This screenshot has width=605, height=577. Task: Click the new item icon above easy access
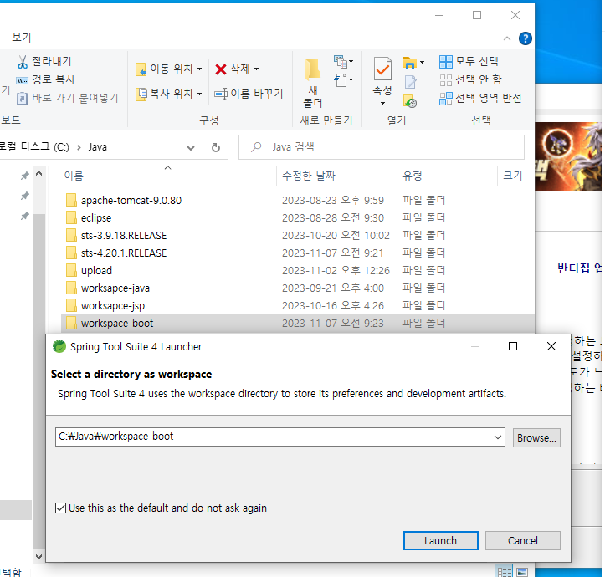point(341,61)
